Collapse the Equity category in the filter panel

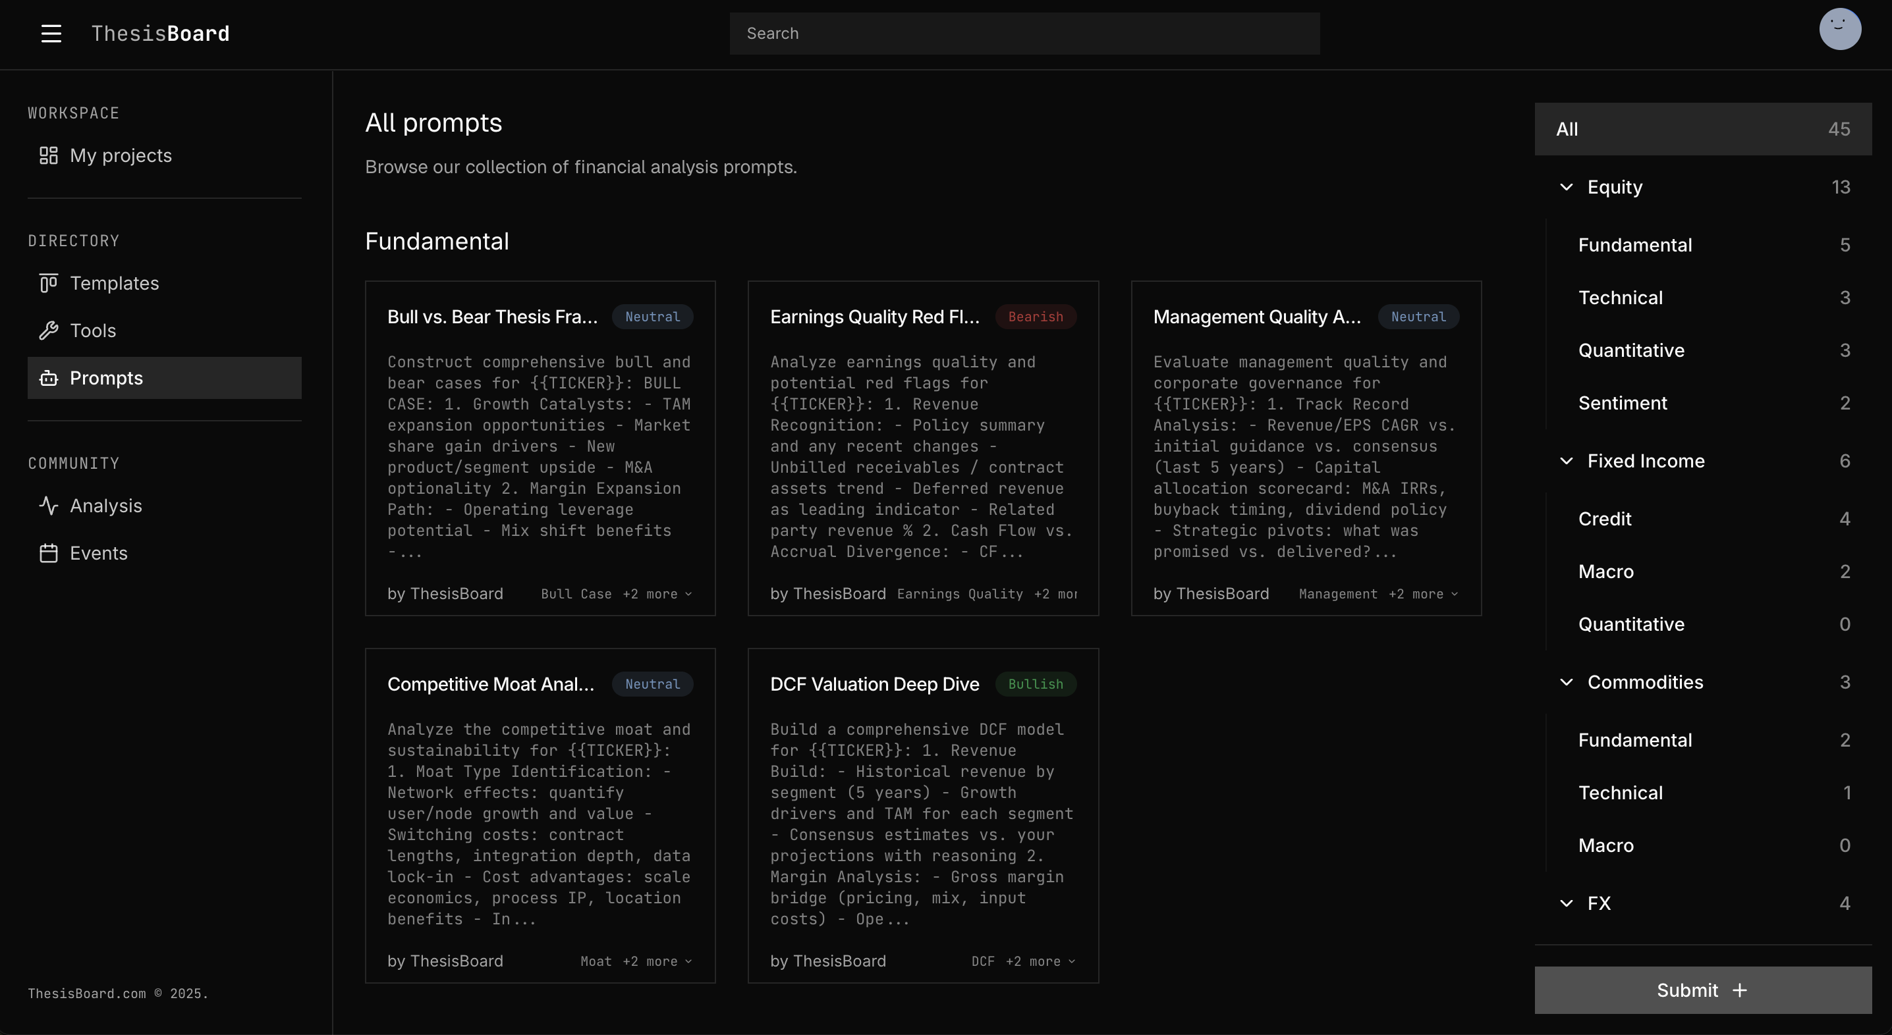click(1566, 186)
